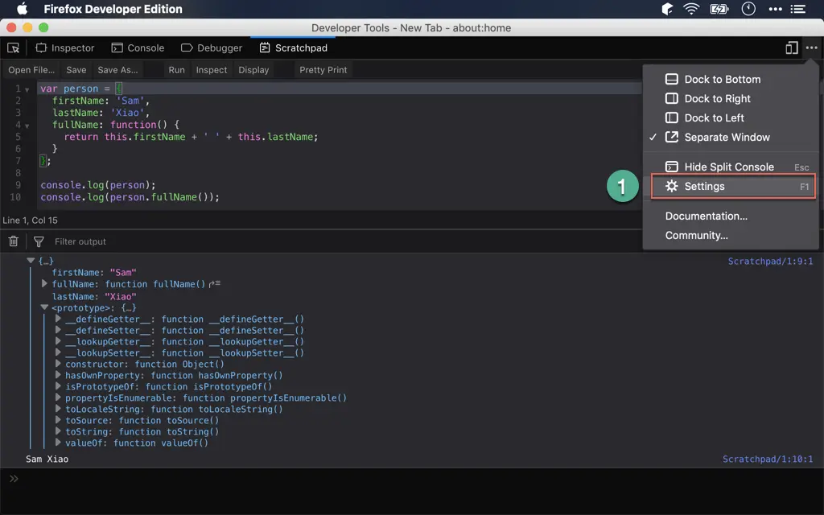Viewport: 824px width, 515px height.
Task: Click the Pretty Print button
Action: [323, 70]
